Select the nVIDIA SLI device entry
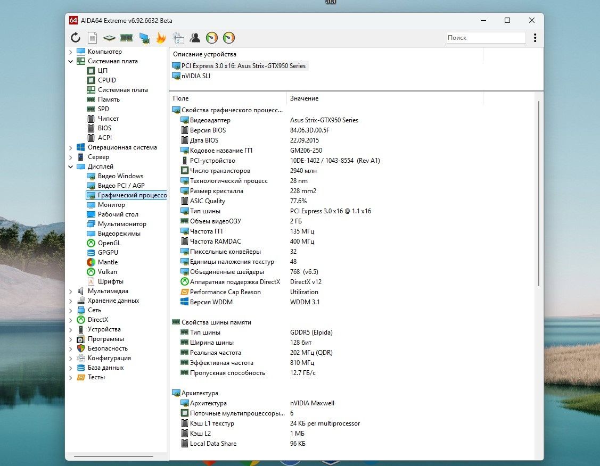Viewport: 600px width, 466px height. tap(195, 76)
